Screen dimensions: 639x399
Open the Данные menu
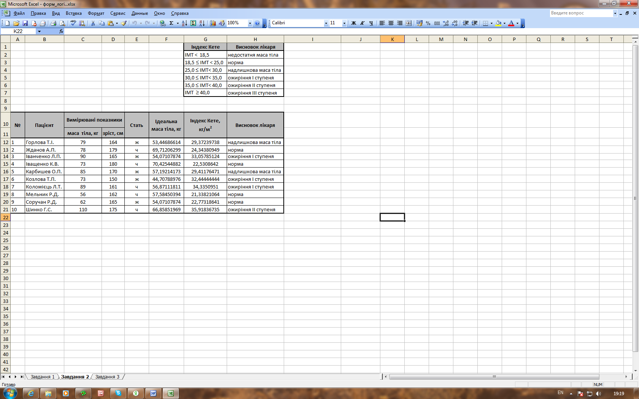[140, 13]
